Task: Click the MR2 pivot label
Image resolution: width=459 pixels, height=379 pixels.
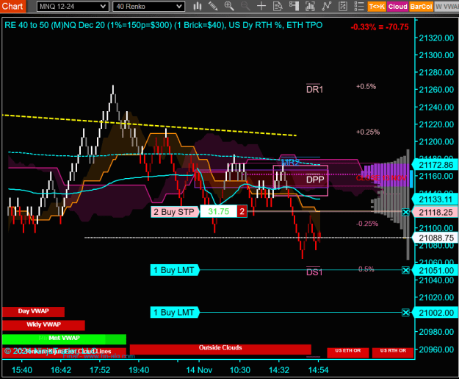Action: 290,162
